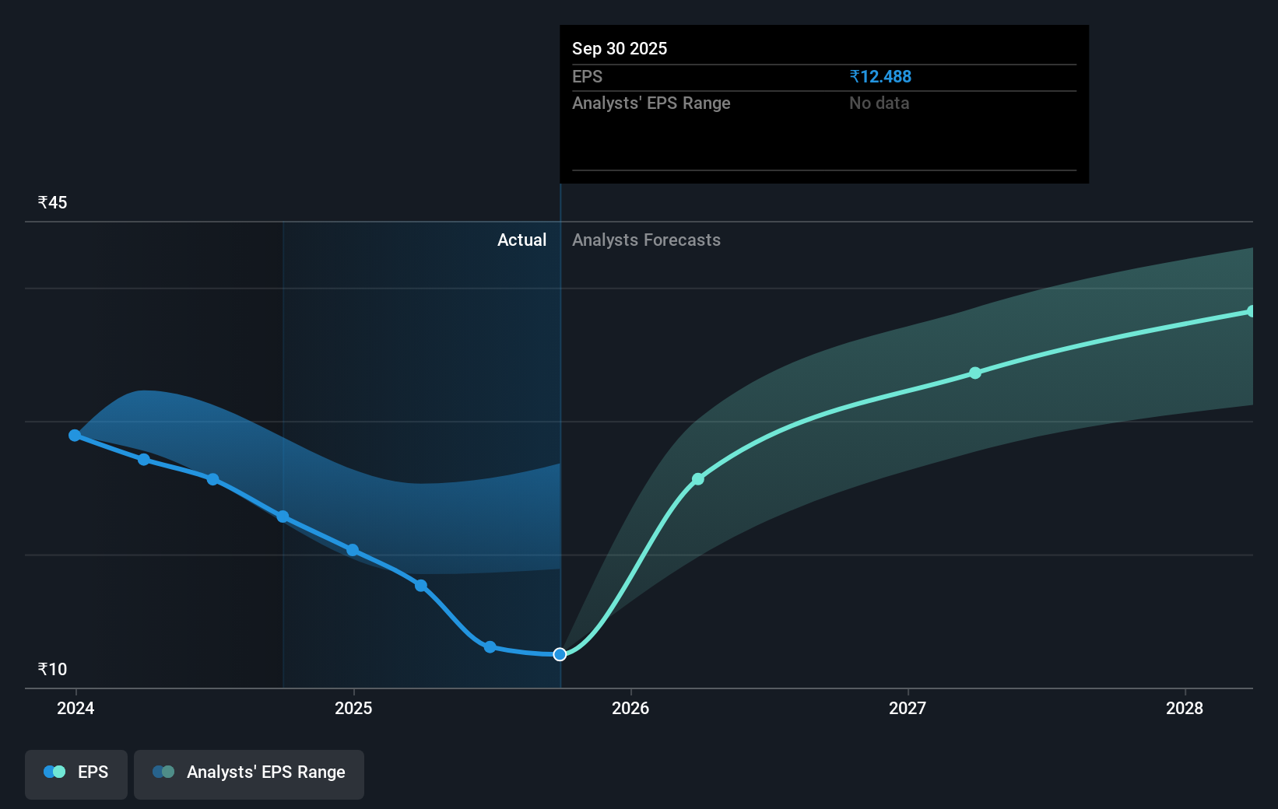Viewport: 1278px width, 809px height.
Task: Click the 'Analysts Forecasts' label
Action: tap(646, 240)
